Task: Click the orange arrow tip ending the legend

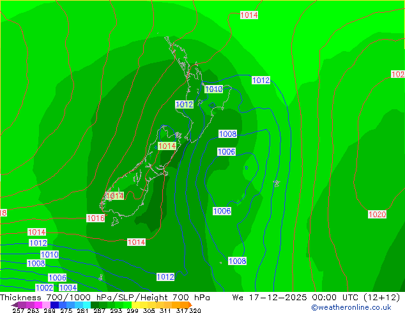Action: [x=190, y=305]
